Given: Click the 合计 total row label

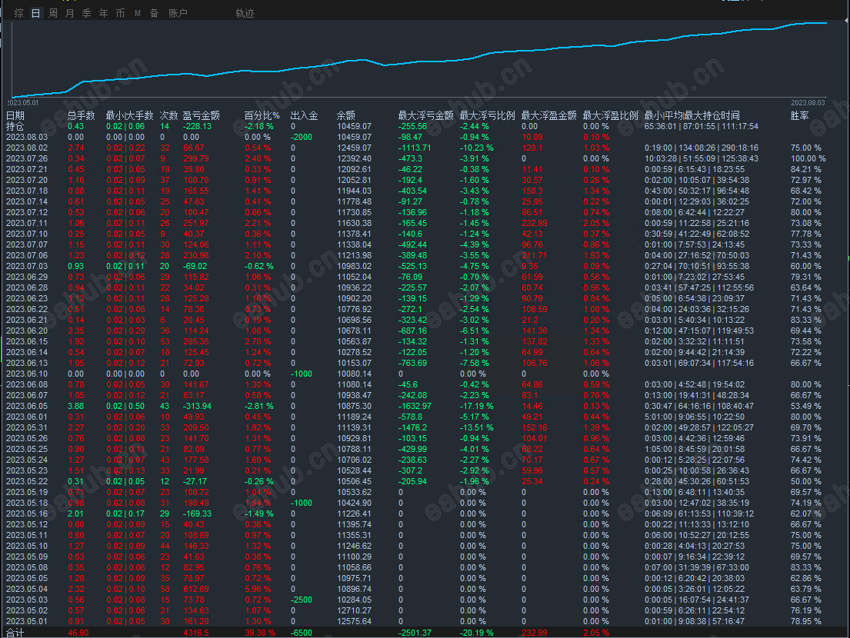Looking at the screenshot, I should (15, 633).
